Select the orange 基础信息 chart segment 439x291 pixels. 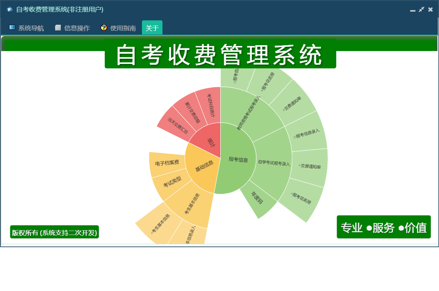point(203,166)
